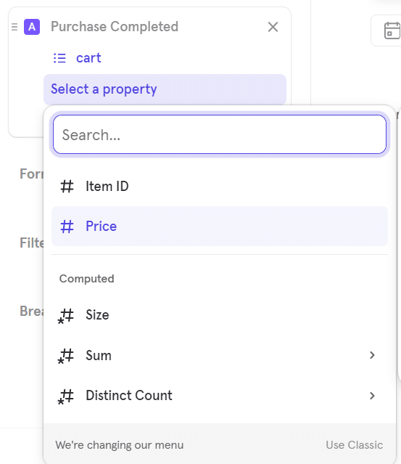Click the hash icon beside Price

click(67, 227)
